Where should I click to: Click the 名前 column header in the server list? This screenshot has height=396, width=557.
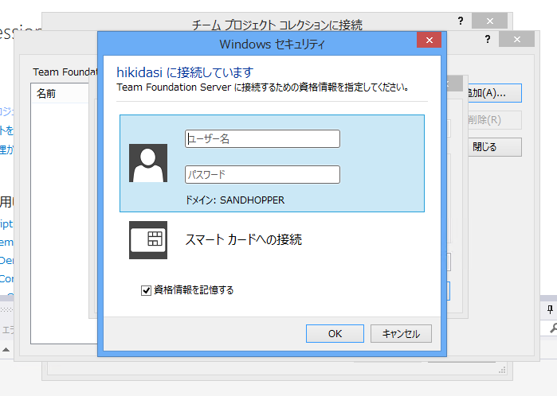point(60,94)
